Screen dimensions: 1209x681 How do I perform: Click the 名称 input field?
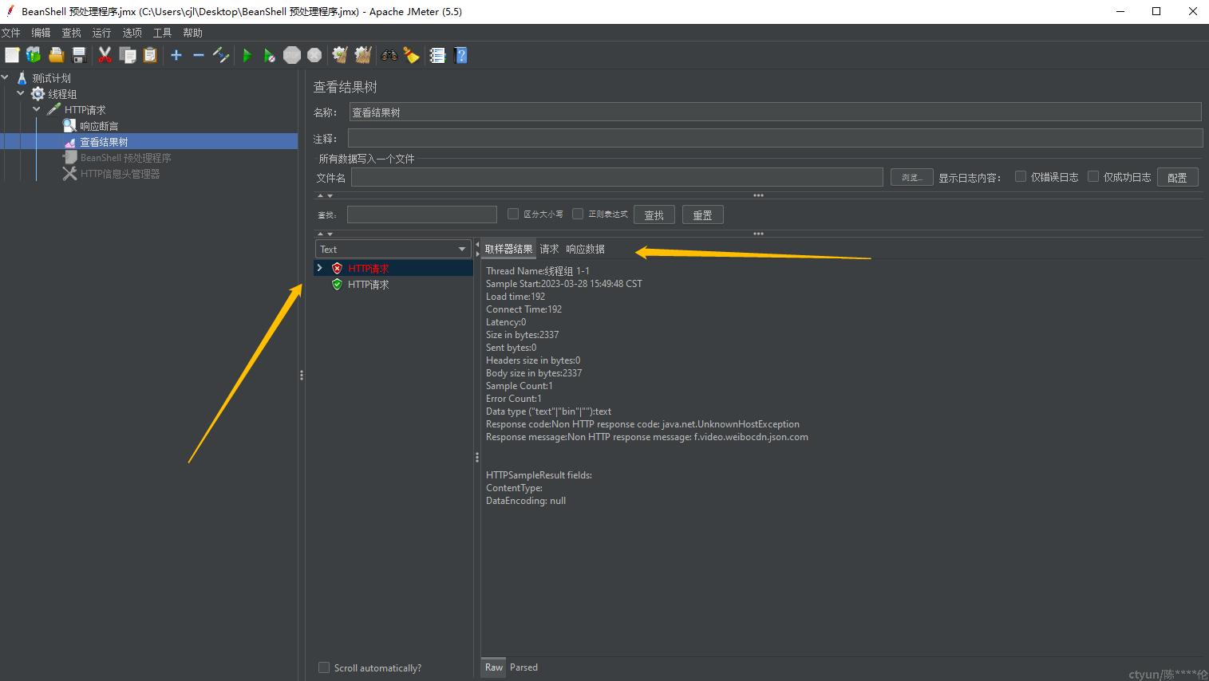[775, 112]
